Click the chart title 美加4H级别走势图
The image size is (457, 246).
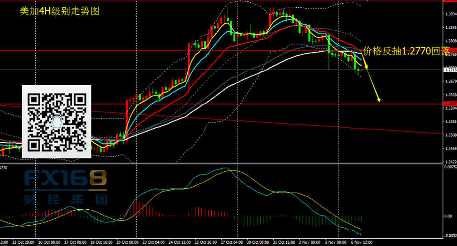point(59,12)
